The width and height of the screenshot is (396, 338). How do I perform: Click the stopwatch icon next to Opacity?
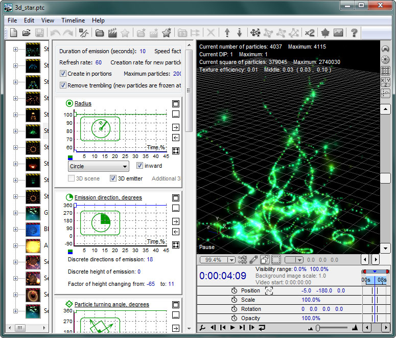coord(234,319)
